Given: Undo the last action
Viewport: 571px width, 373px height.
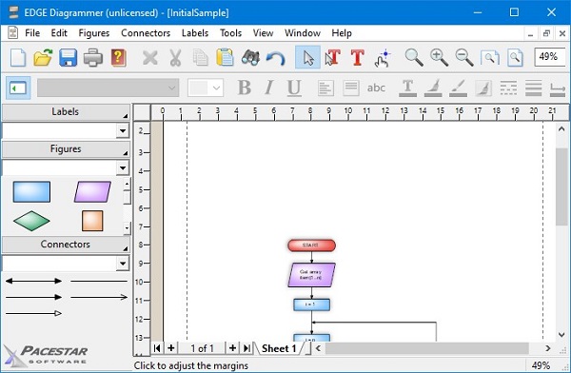Looking at the screenshot, I should pyautogui.click(x=275, y=58).
